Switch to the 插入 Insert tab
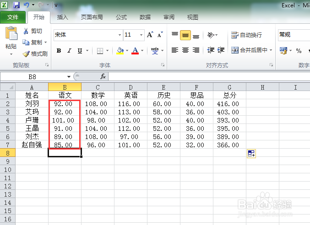 click(62, 17)
